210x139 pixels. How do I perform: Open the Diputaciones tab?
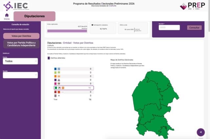[x=34, y=16]
